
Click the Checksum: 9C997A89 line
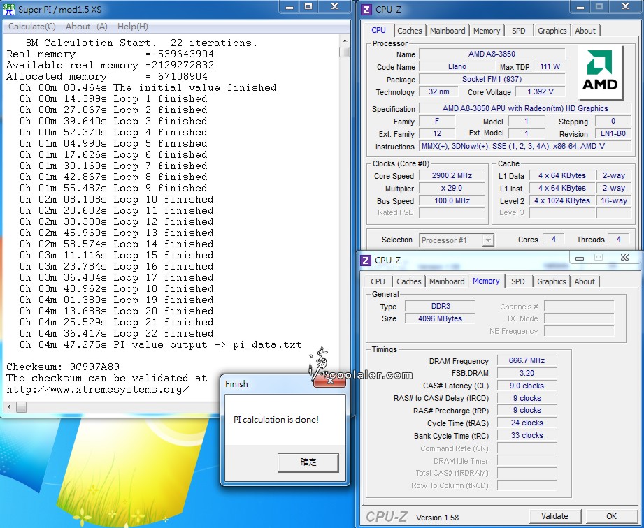pos(63,367)
